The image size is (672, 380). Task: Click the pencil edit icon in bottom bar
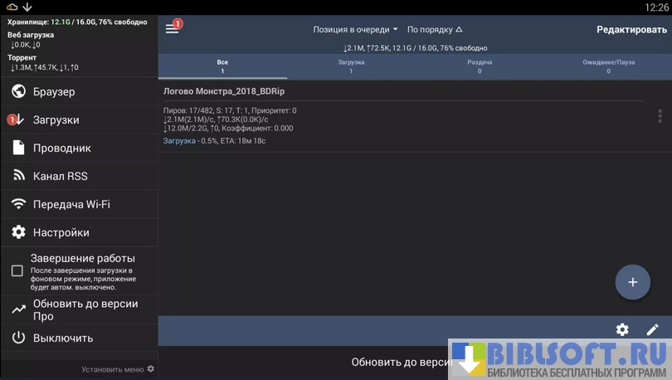[x=652, y=329]
